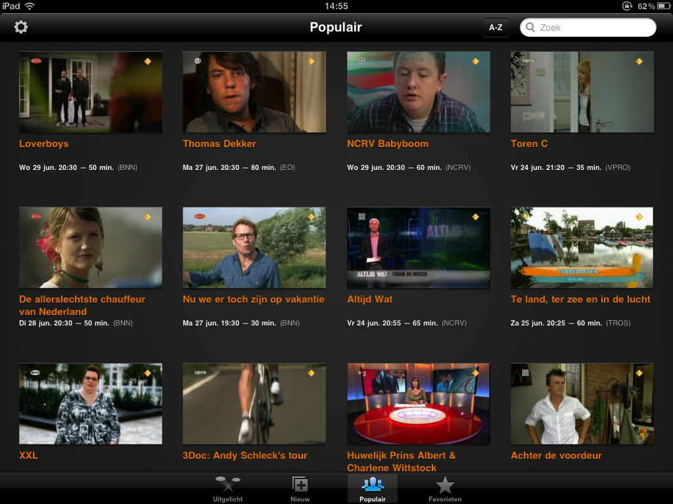Open Achter de voordeur thumbnail
This screenshot has width=673, height=504.
(x=582, y=404)
